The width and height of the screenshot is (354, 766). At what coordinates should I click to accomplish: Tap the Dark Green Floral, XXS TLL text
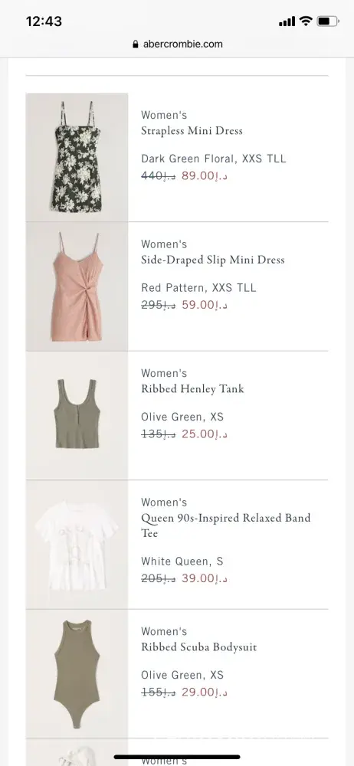pos(214,159)
